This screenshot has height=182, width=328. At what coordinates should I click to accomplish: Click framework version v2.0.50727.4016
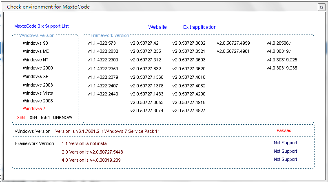(x=189, y=77)
